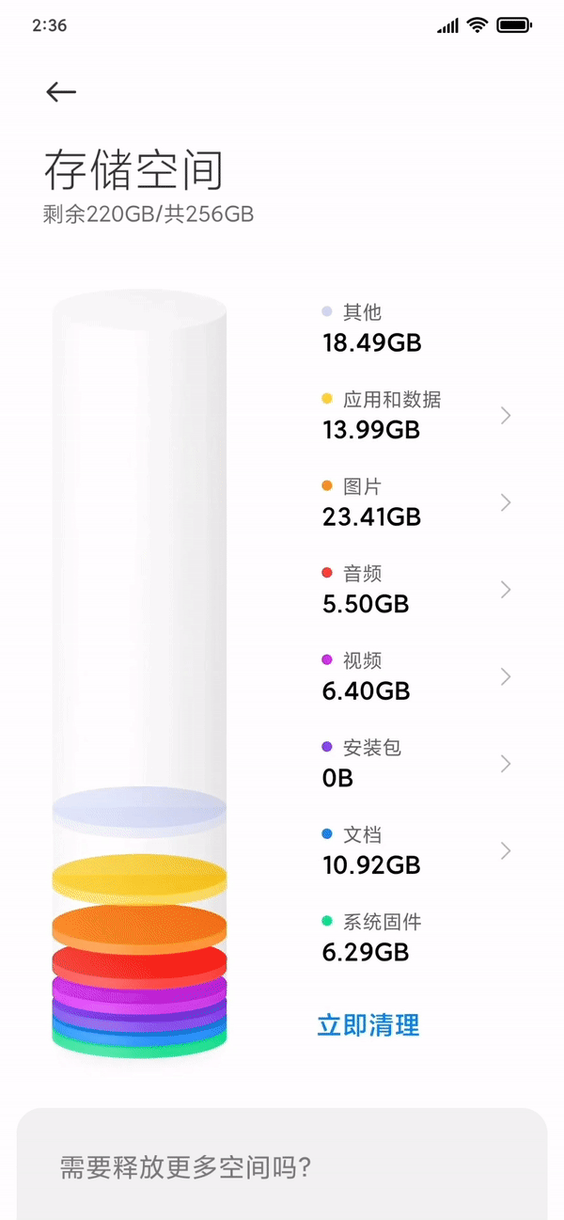Expand the 音频 category chevron
Viewport: 564px width, 1220px height.
click(x=506, y=589)
